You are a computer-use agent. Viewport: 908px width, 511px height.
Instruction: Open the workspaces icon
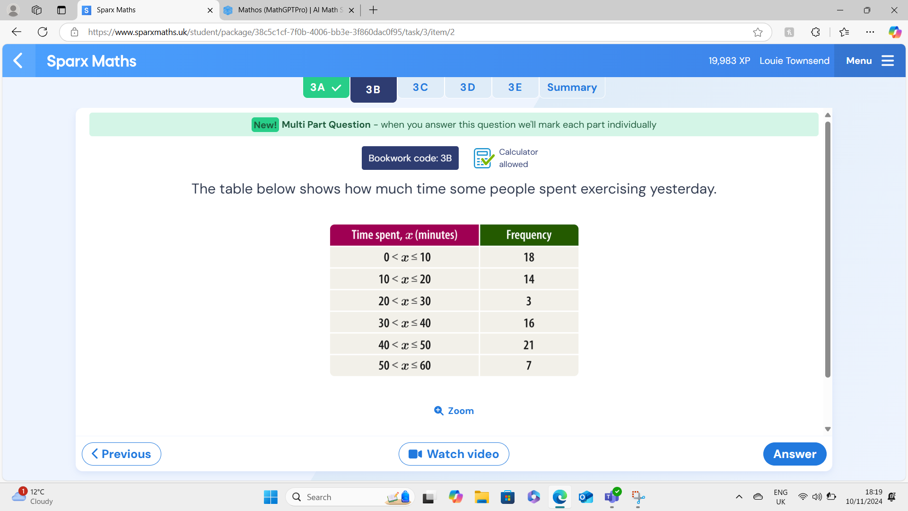(37, 10)
